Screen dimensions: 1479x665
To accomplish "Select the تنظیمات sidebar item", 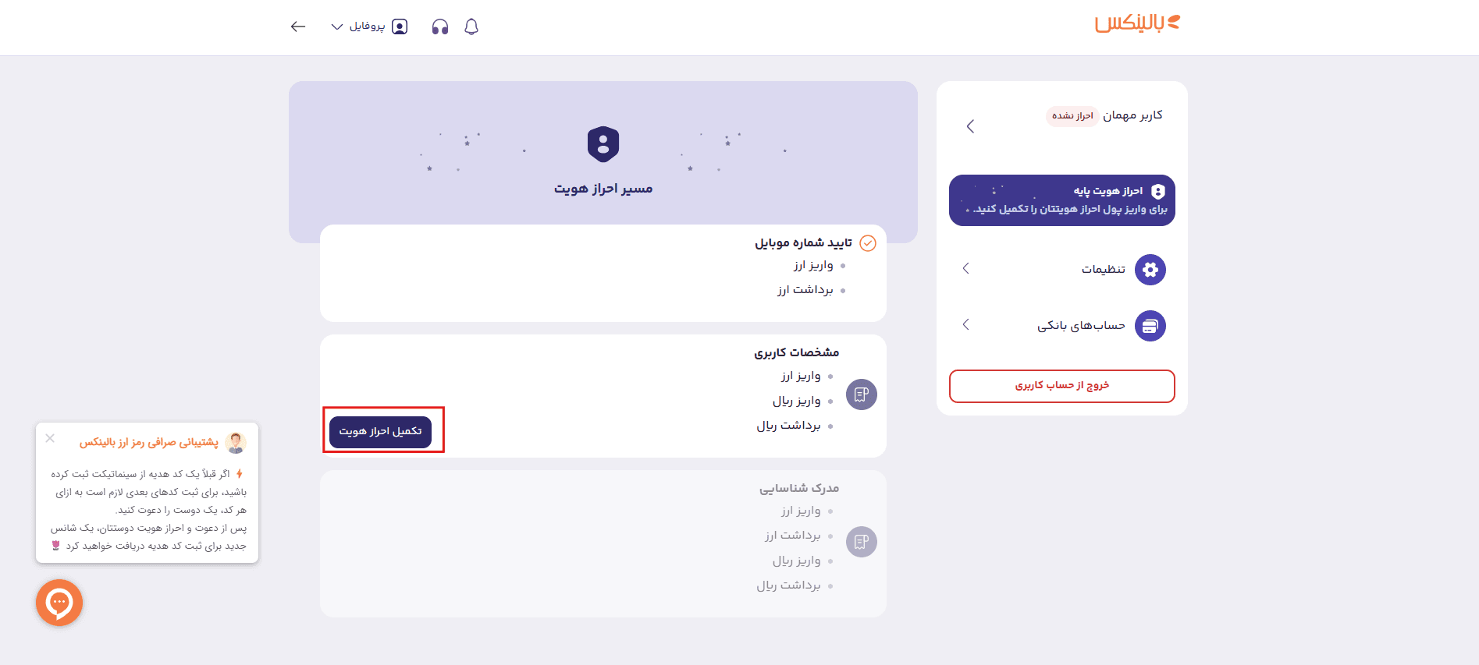I will coord(1102,269).
